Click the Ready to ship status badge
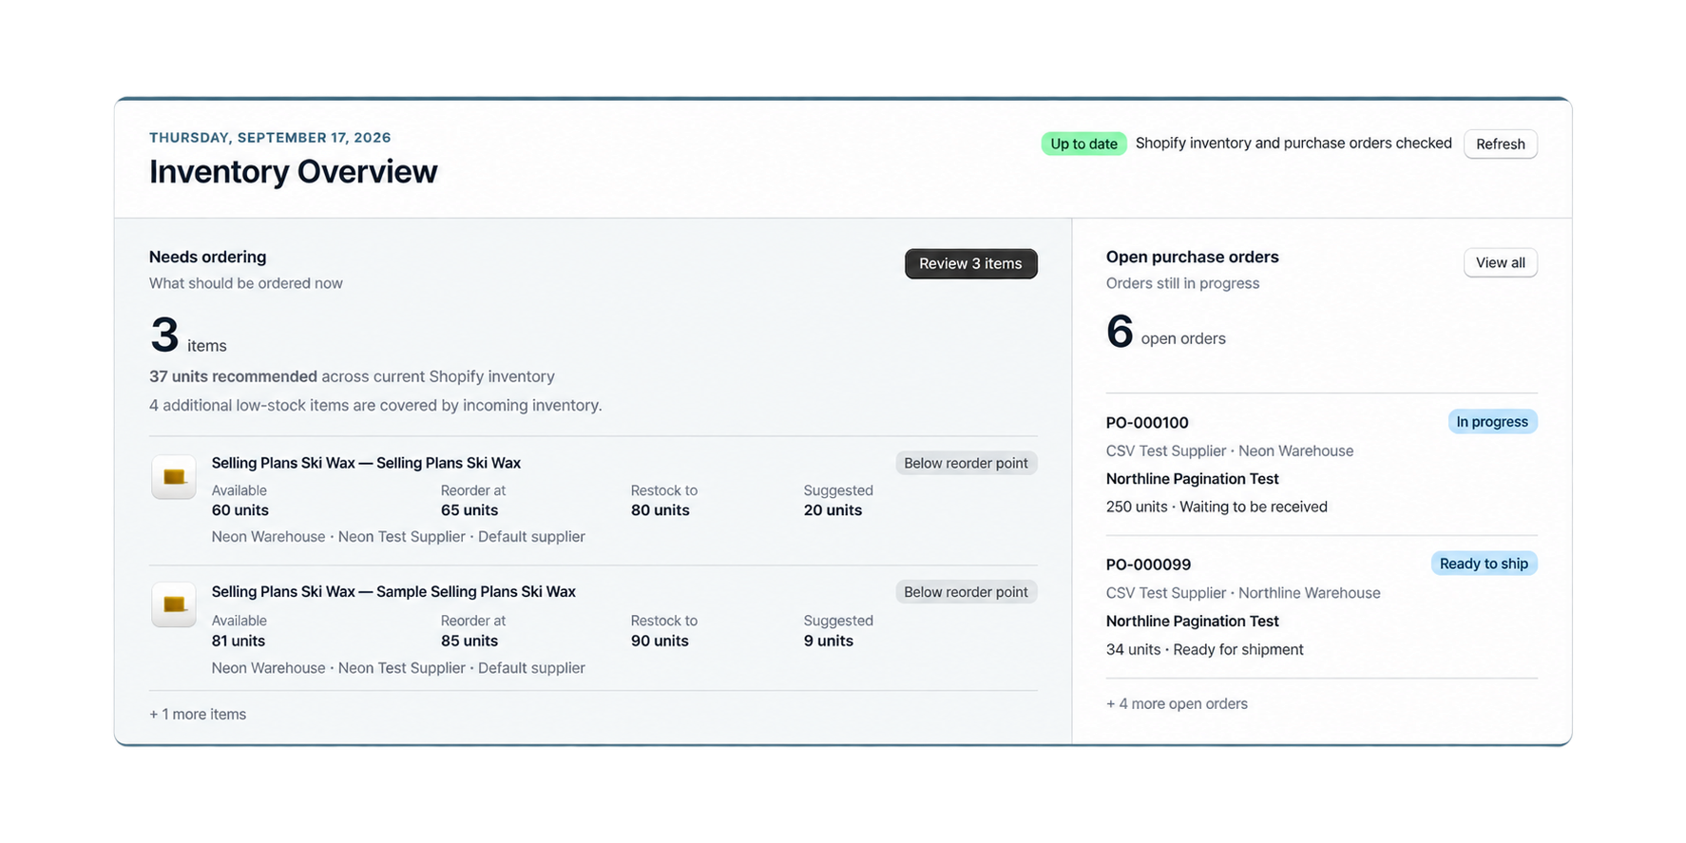 [1484, 564]
